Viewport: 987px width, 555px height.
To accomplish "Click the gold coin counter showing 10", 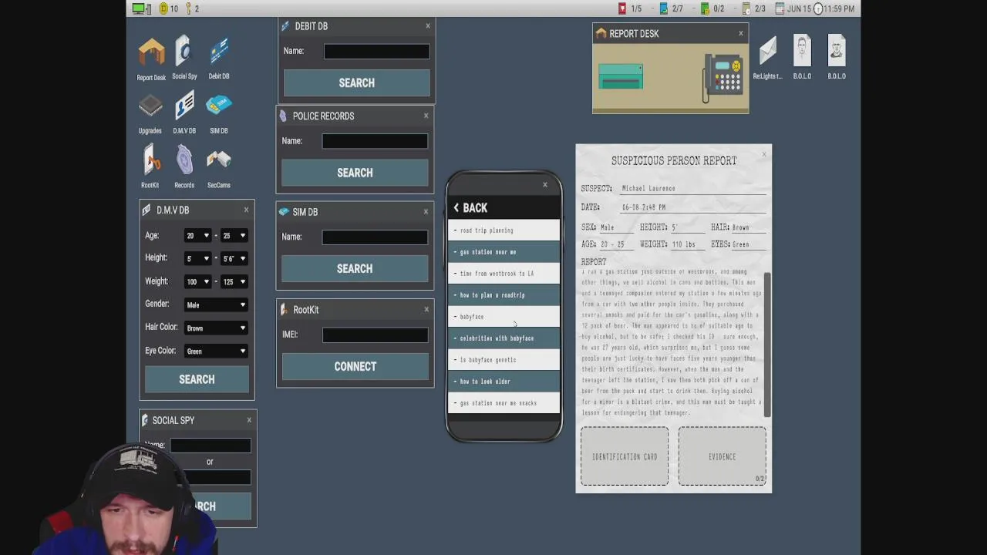I will [169, 8].
